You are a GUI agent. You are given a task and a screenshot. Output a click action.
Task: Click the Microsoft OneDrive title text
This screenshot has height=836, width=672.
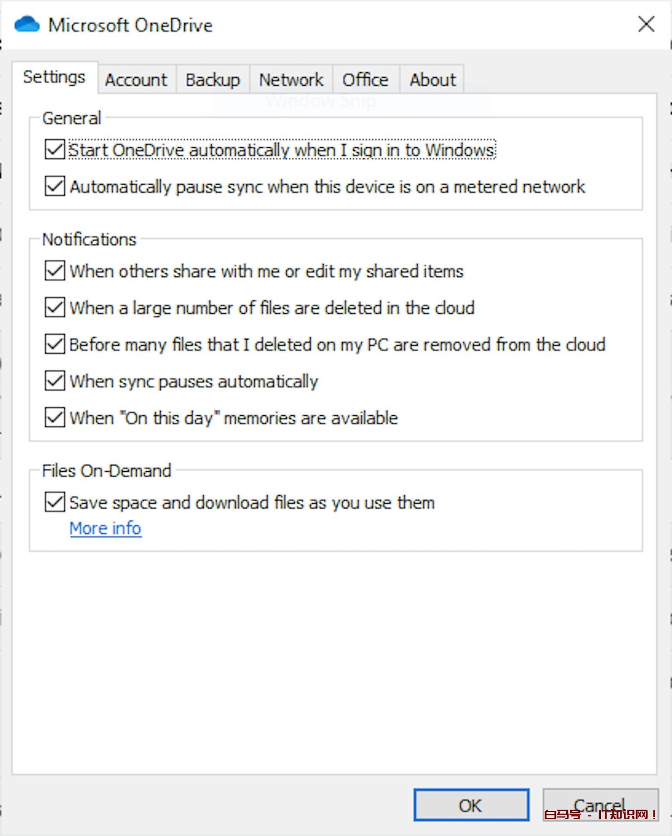tap(130, 25)
